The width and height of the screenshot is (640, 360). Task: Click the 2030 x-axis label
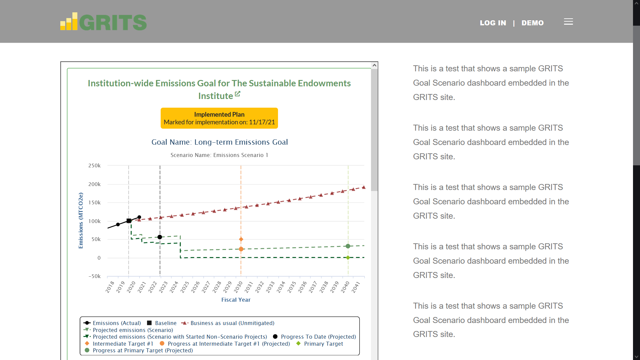click(x=238, y=287)
